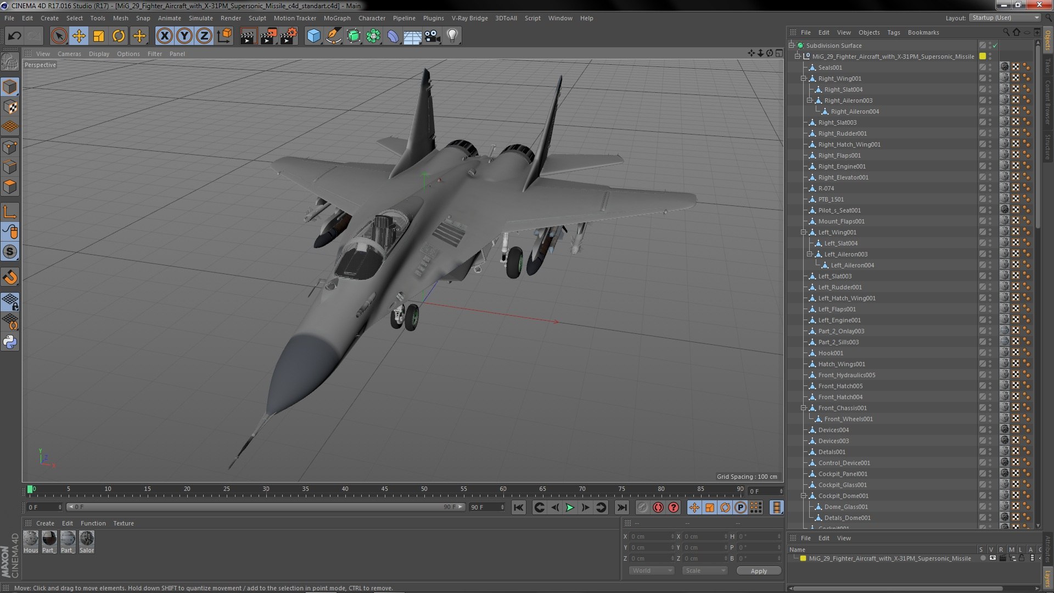The image size is (1054, 593).
Task: Collapse the Front_Chassis001 node
Action: coord(804,408)
